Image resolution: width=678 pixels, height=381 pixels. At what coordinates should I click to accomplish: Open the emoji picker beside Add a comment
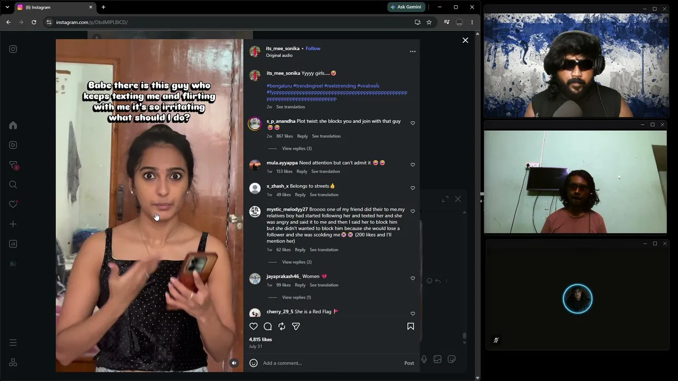[253, 363]
